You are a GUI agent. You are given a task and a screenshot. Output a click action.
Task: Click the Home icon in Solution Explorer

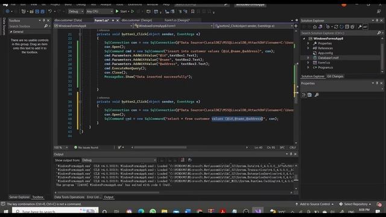coord(315,27)
